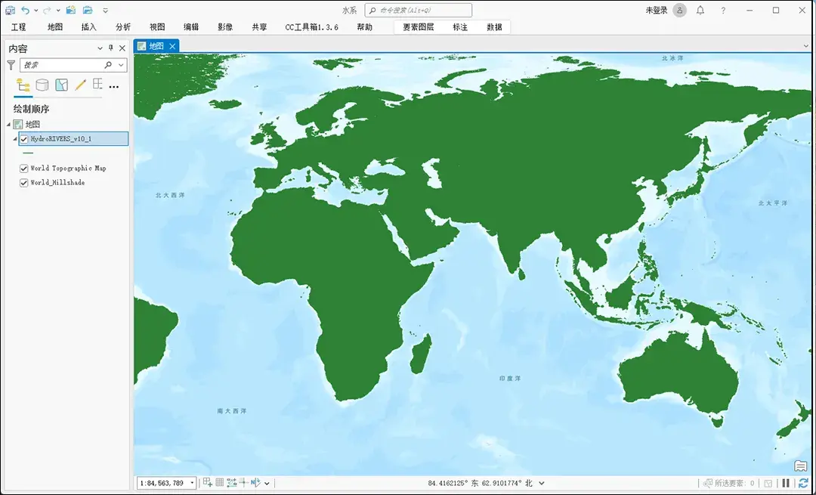Click the Undo arrow icon
This screenshot has height=495, width=816.
(25, 10)
